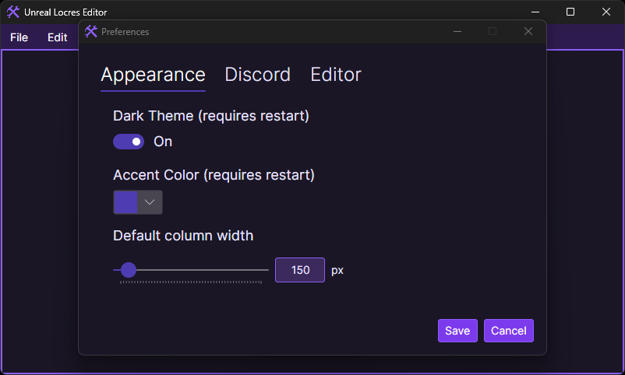Viewport: 625px width, 375px height.
Task: Switch to the Discord tab
Action: [257, 75]
